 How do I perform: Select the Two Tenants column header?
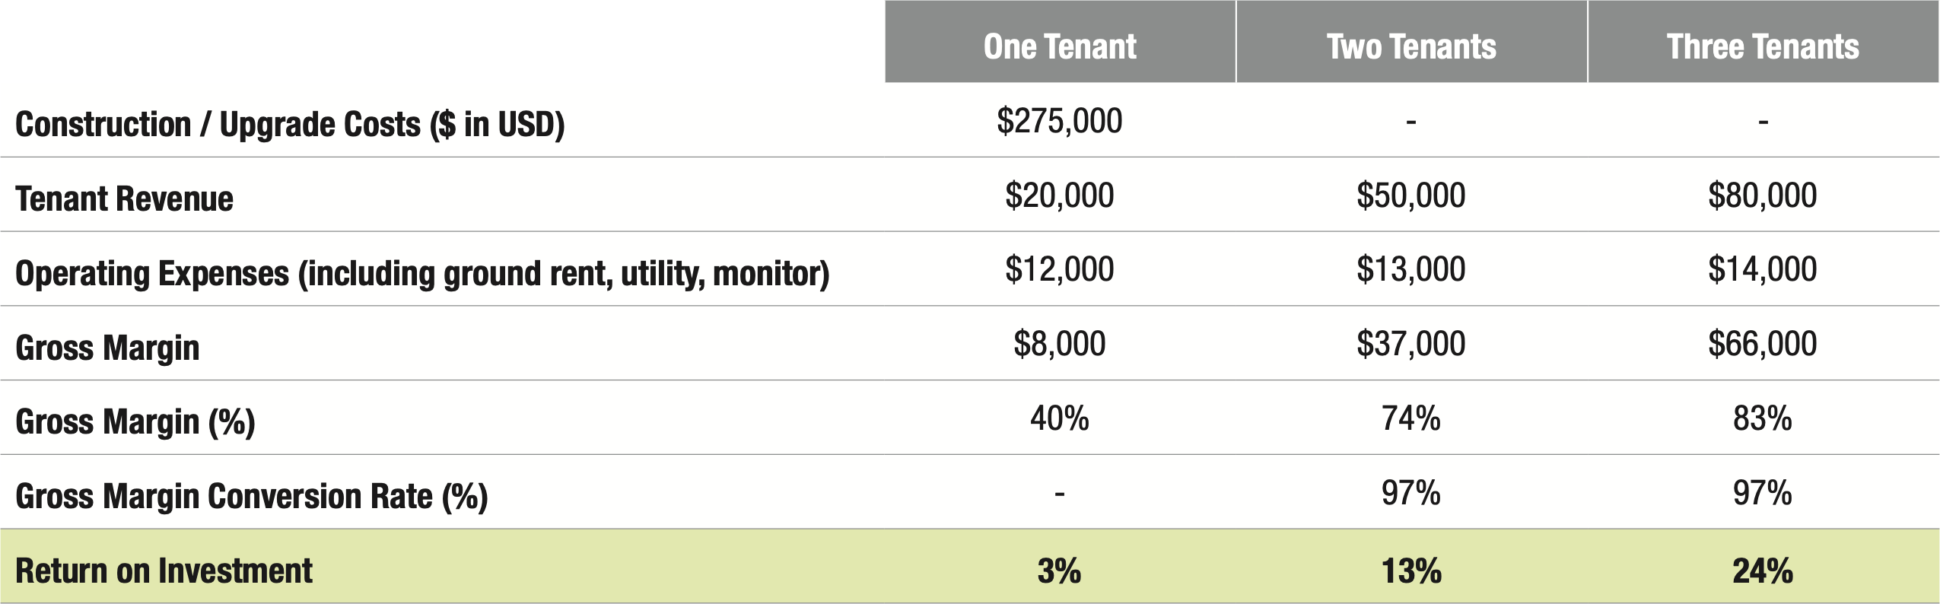pyautogui.click(x=1411, y=46)
